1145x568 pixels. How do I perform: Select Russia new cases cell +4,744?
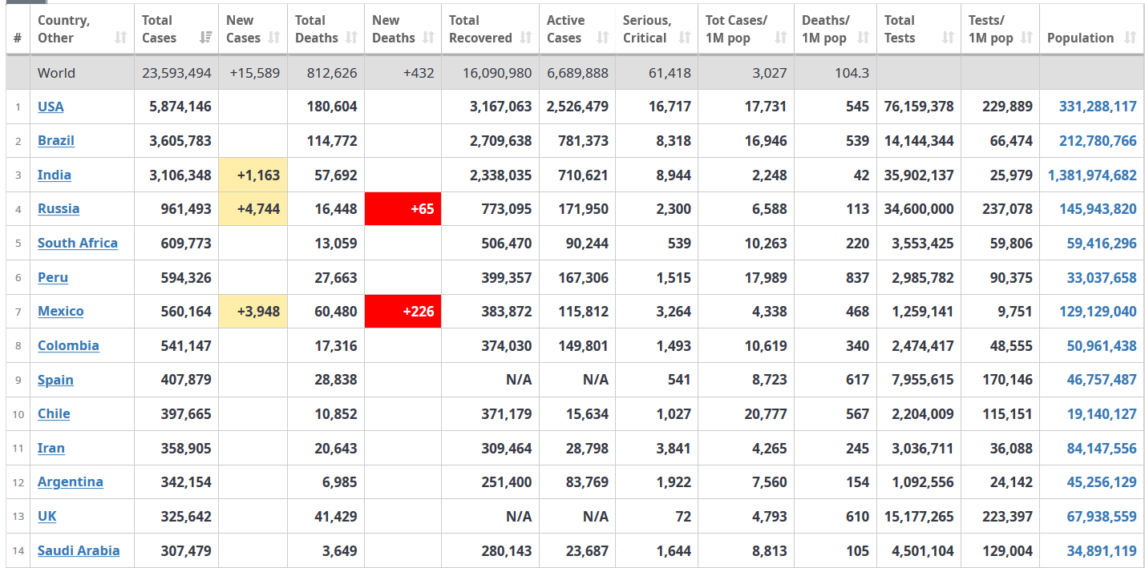coord(253,208)
